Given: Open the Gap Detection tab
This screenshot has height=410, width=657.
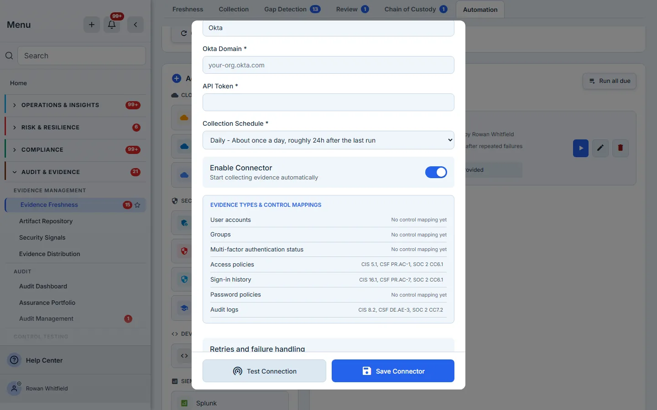Looking at the screenshot, I should pos(292,9).
